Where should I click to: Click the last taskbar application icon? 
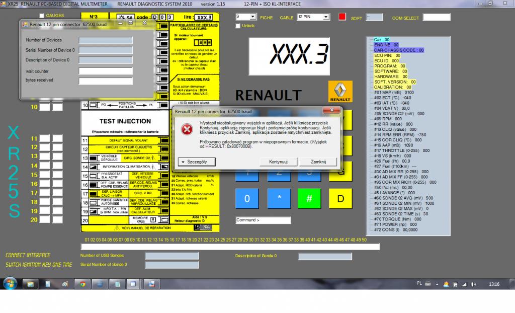[151, 284]
